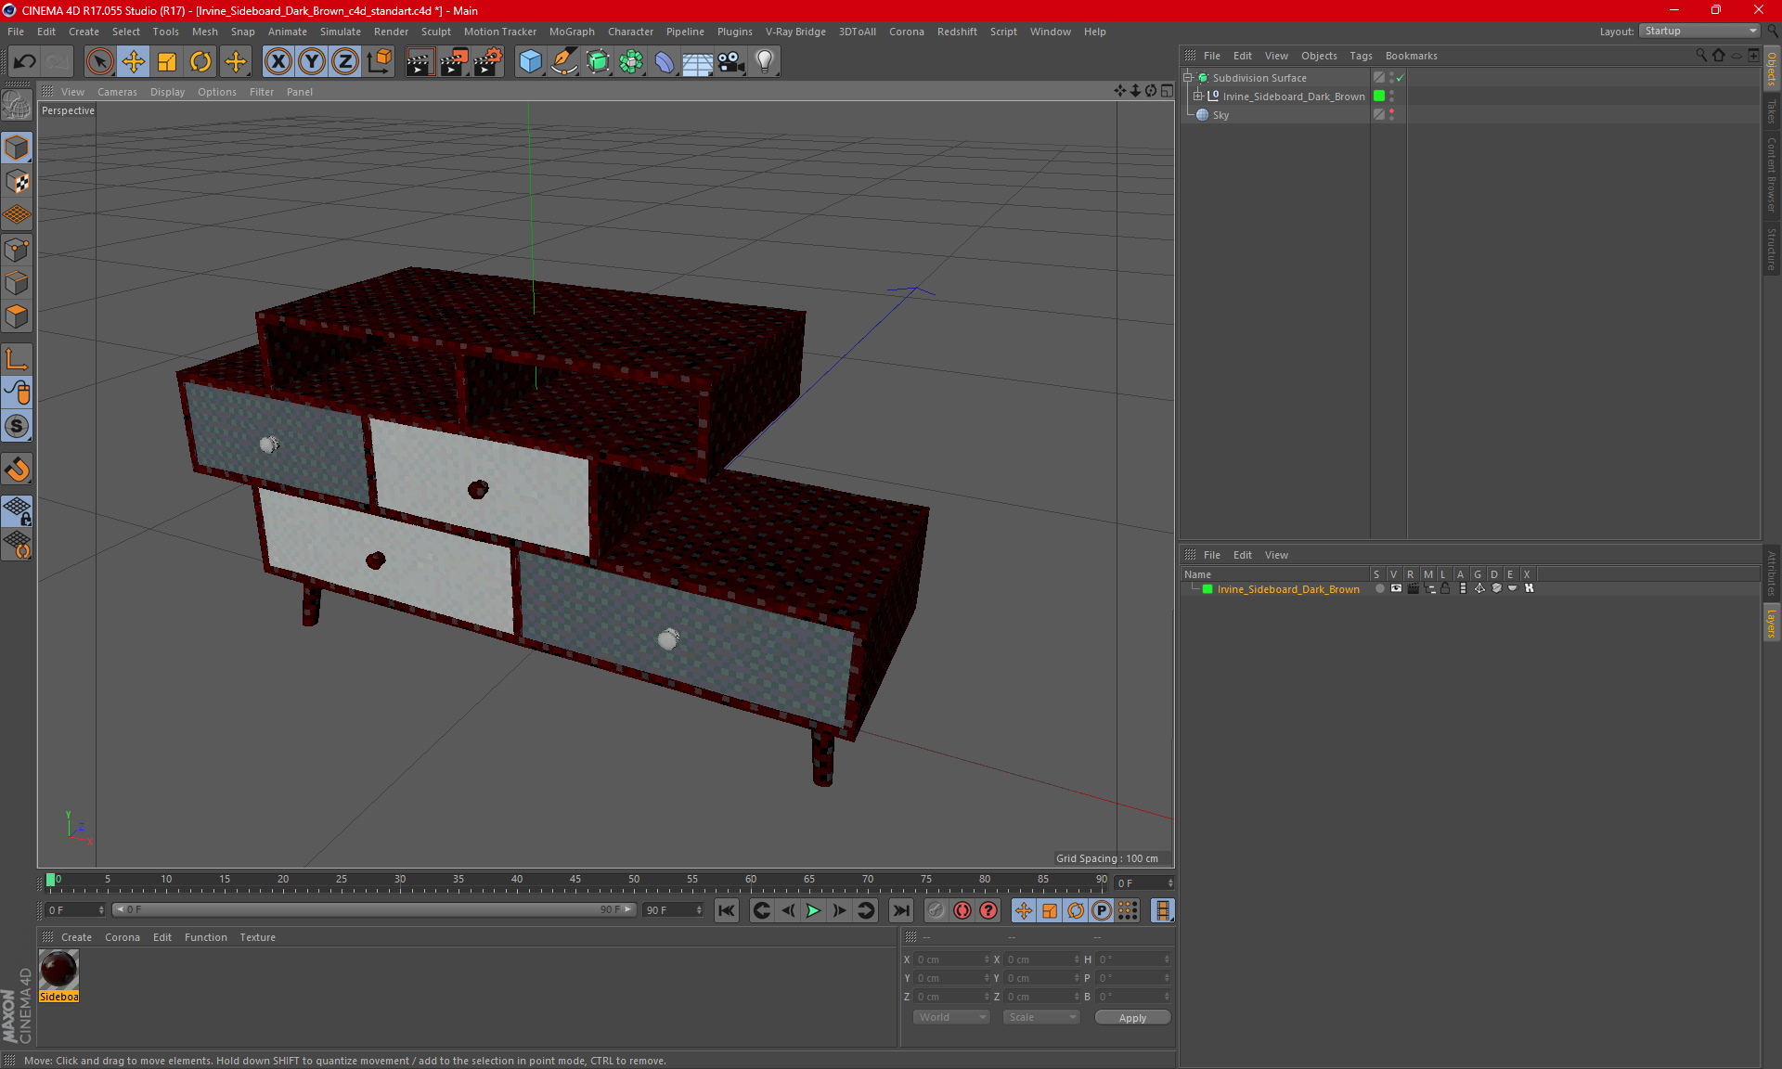Open the World coordinate system dropdown
Viewport: 1782px width, 1069px height.
point(951,1017)
